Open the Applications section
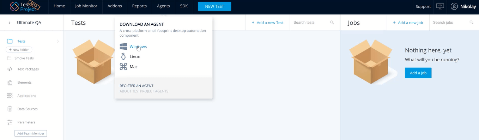This screenshot has height=140, width=479. click(x=27, y=96)
